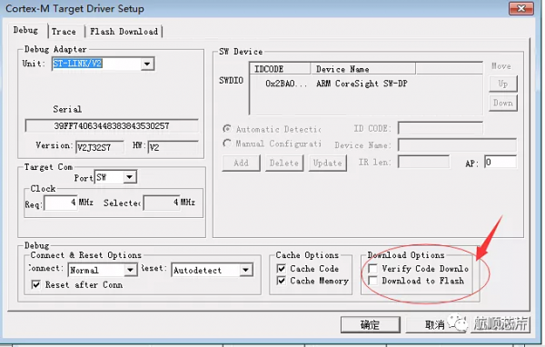Select the Debug tab
Viewport: 545px width, 347px height.
25,30
